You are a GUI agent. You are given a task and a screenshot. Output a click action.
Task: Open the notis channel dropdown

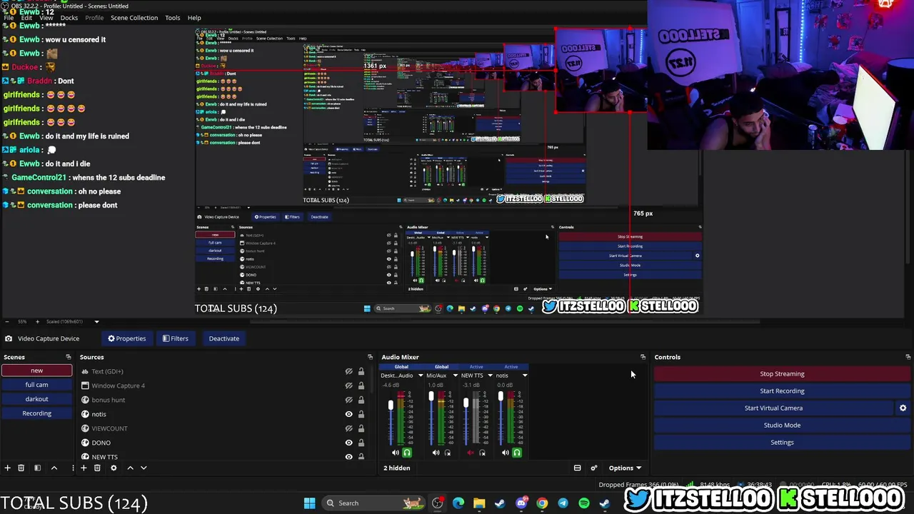(x=524, y=376)
